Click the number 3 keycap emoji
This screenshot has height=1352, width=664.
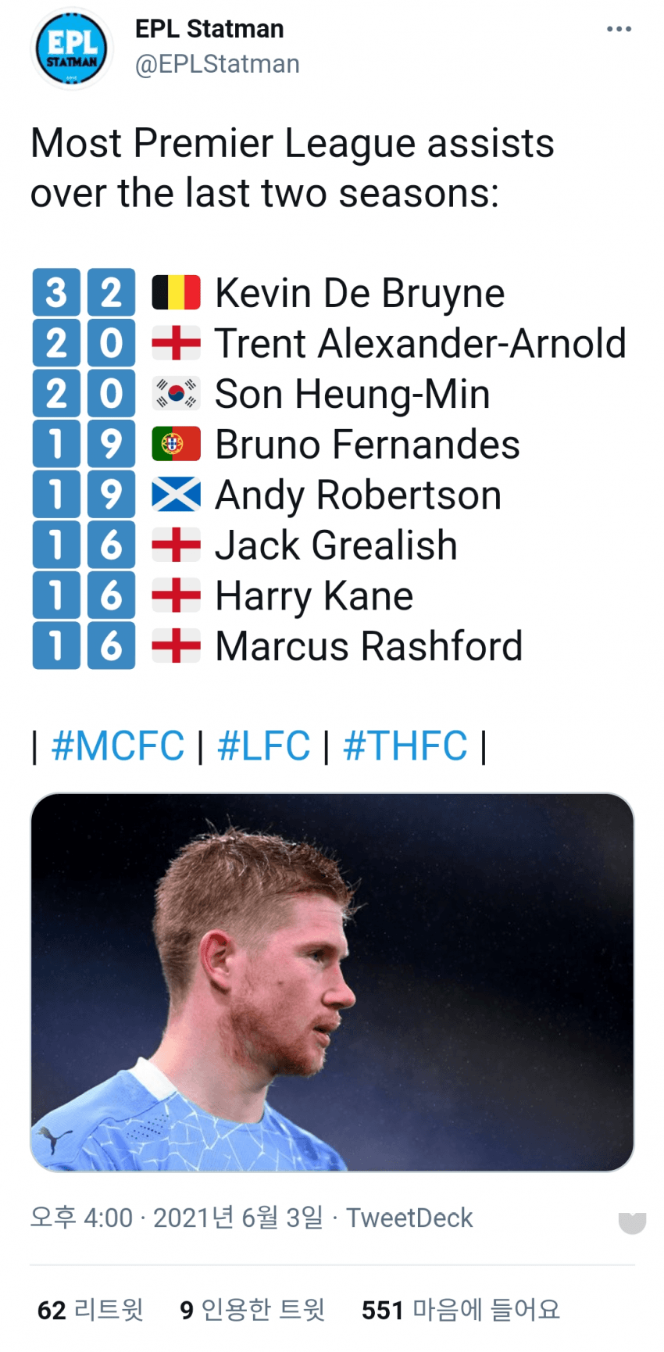tap(56, 293)
